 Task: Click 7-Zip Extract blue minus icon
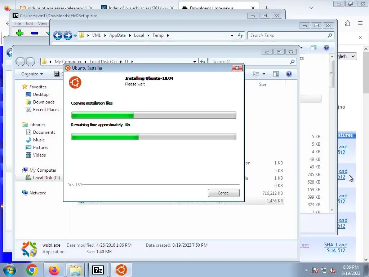tap(35, 33)
